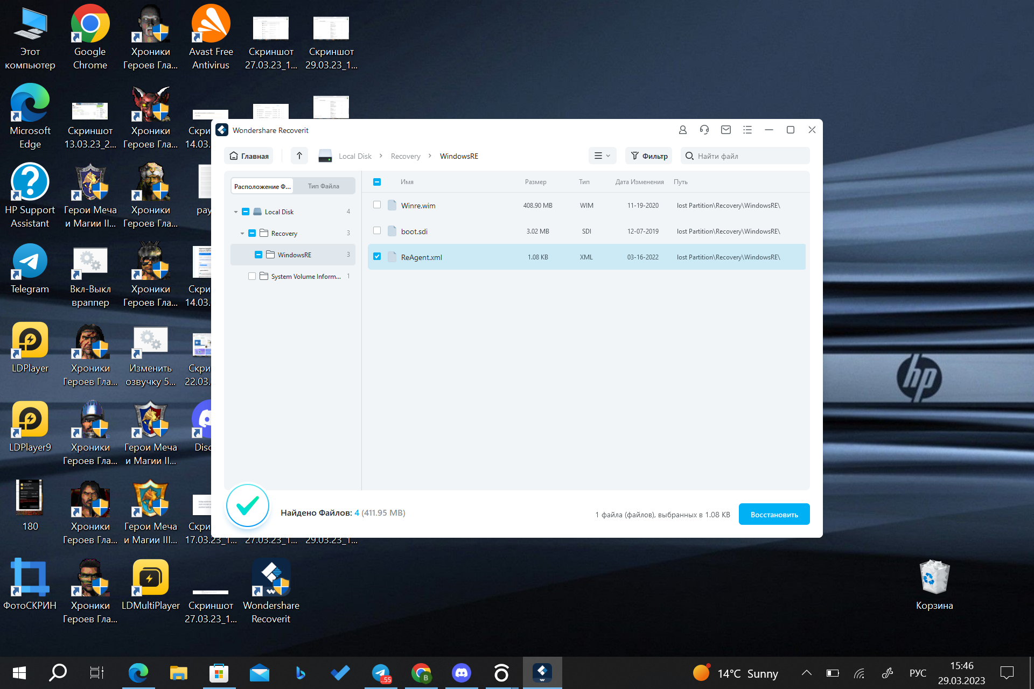Open Этот компьютер desktop icon
The image size is (1034, 689).
coord(30,38)
